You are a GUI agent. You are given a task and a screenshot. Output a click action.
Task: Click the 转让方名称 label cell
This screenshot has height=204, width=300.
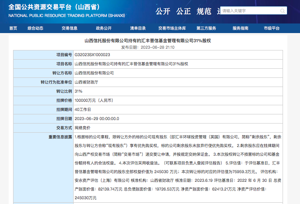[x=44, y=73]
